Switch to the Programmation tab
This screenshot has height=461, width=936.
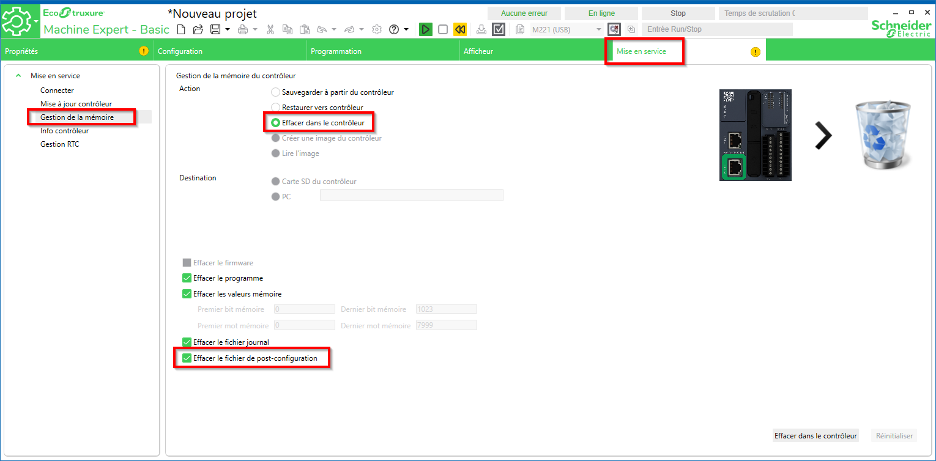(x=336, y=51)
